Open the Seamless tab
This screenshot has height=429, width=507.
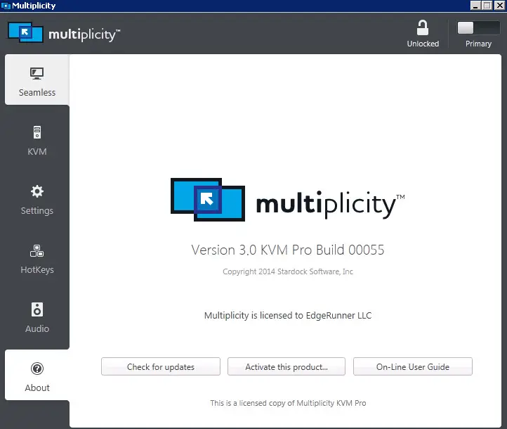[x=37, y=79]
